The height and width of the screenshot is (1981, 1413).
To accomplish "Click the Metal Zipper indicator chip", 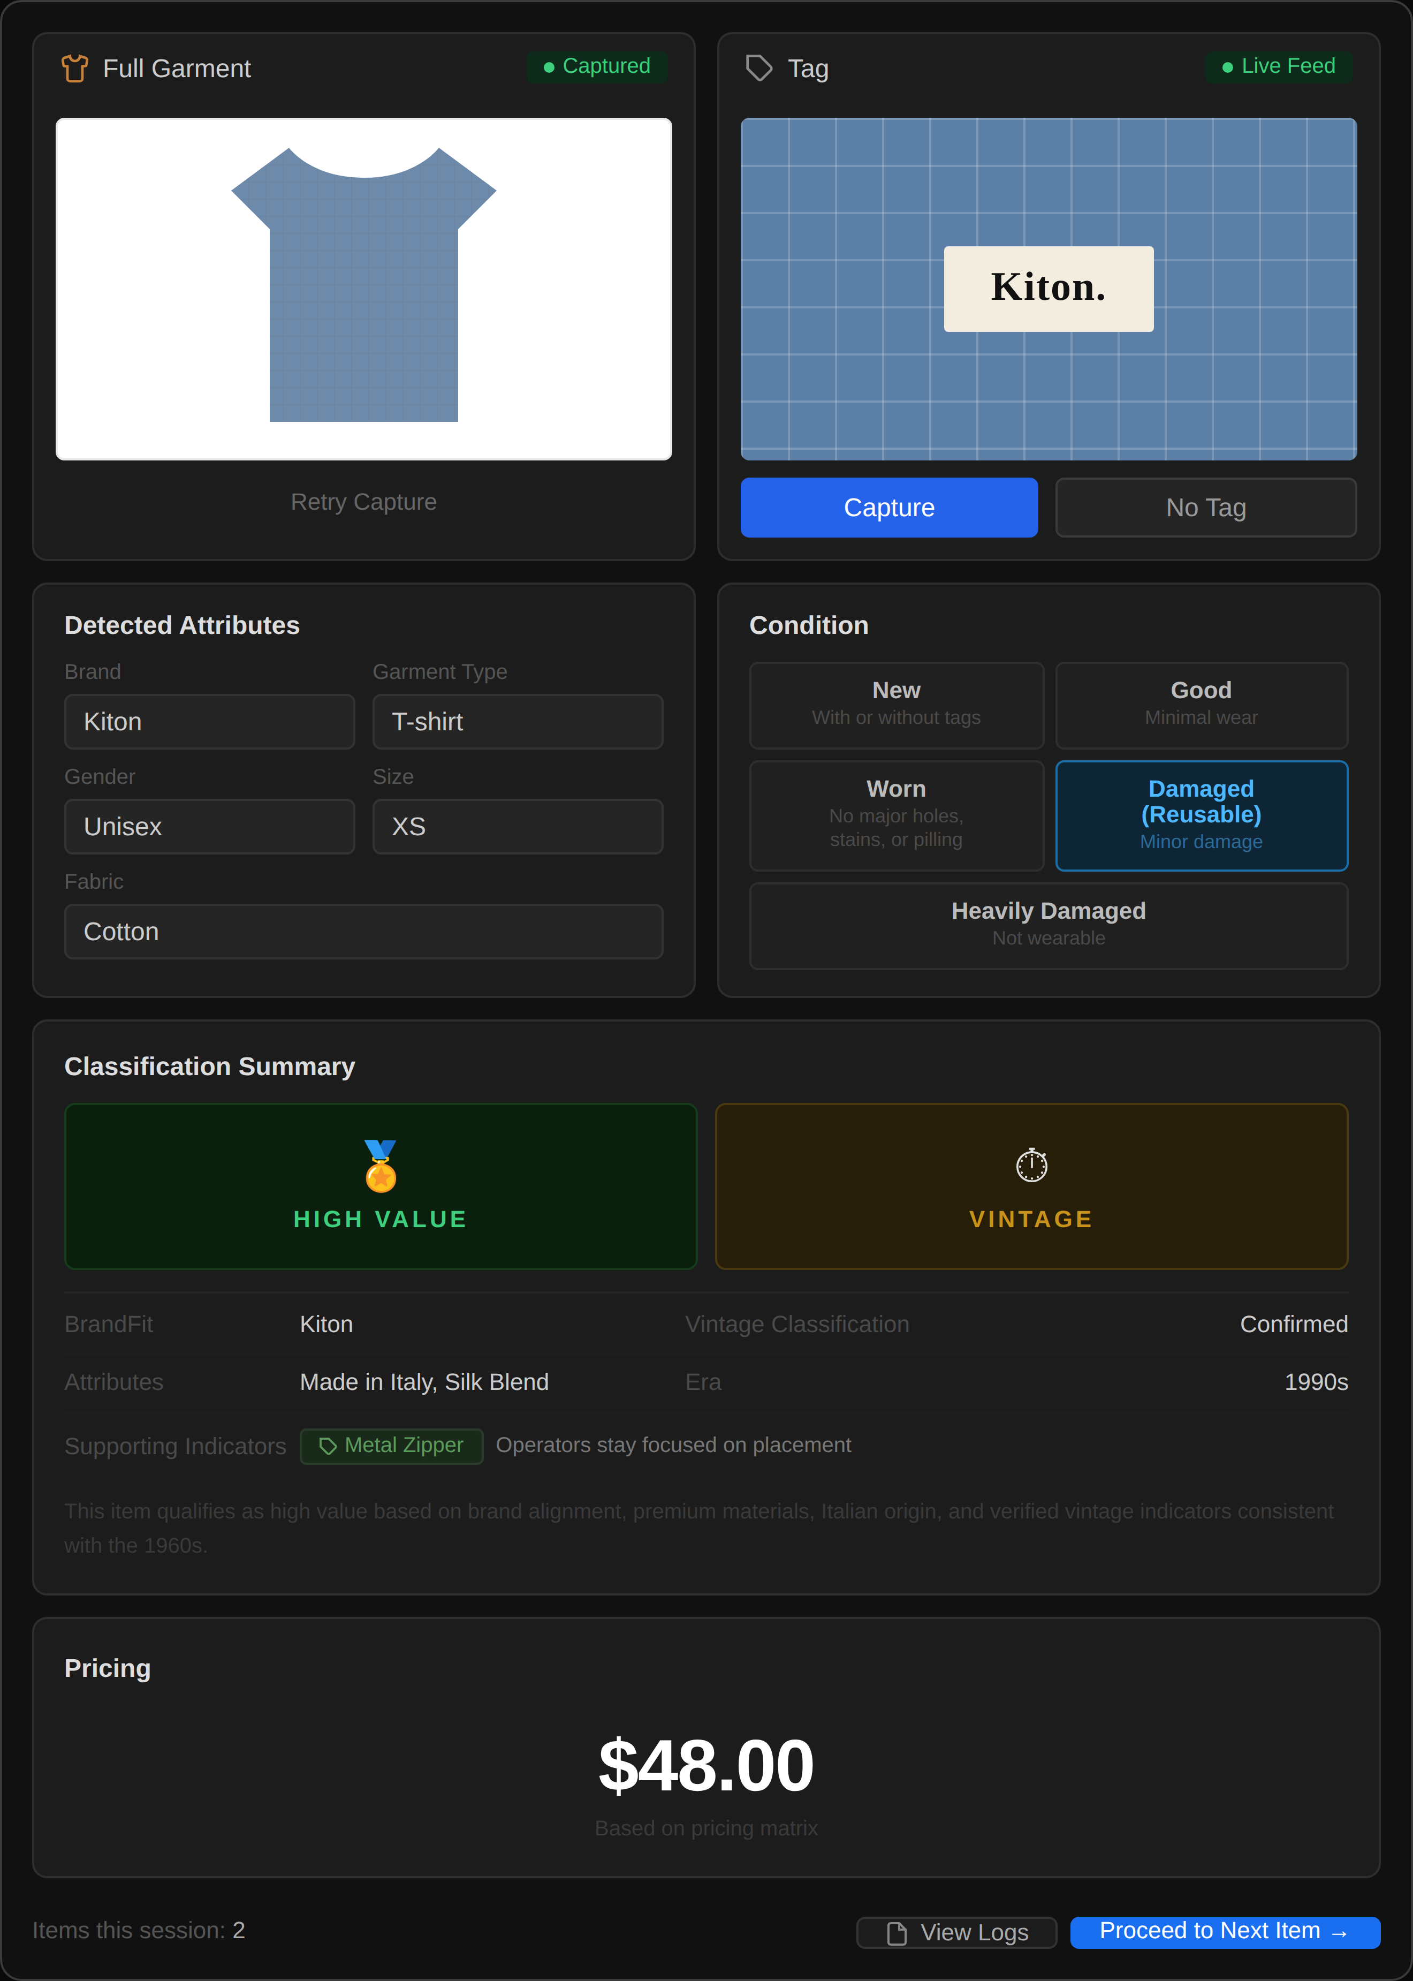I will coord(392,1446).
